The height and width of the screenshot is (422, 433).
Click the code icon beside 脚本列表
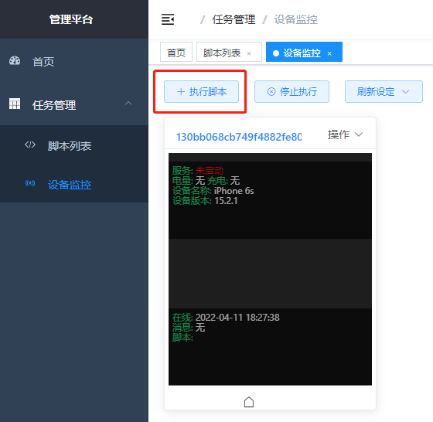[30, 145]
